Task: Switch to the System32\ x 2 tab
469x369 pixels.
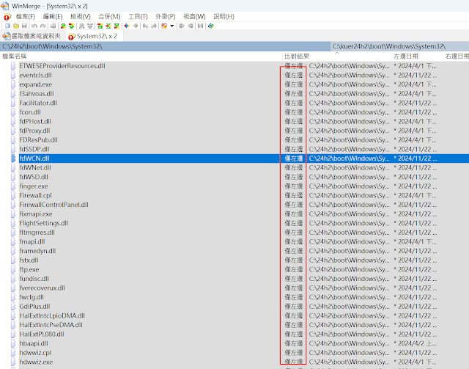Action: pyautogui.click(x=93, y=36)
